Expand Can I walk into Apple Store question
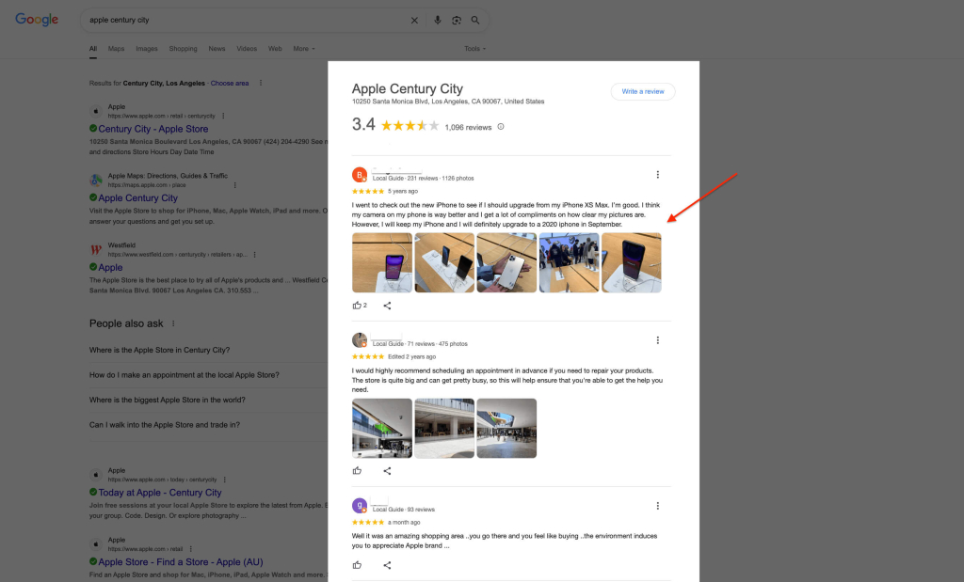The image size is (964, 582). (208, 425)
